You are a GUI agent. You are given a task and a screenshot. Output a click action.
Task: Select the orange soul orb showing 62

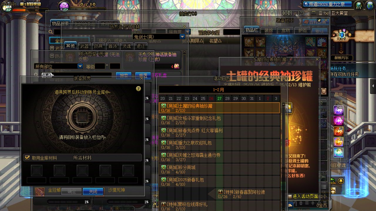[x=338, y=131]
